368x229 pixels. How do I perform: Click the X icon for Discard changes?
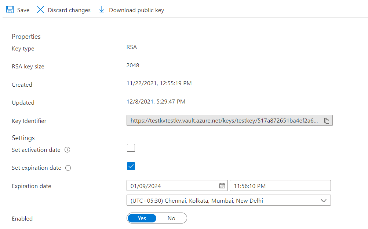(x=40, y=10)
